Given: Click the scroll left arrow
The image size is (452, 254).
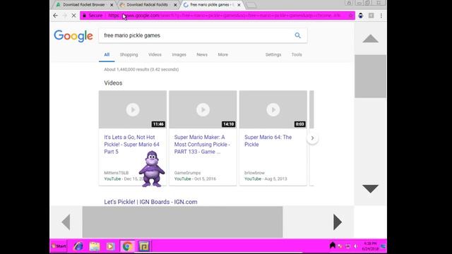Looking at the screenshot, I should pos(66,222).
